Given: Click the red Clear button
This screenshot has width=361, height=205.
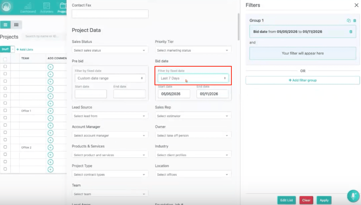Looking at the screenshot, I should pyautogui.click(x=306, y=200).
